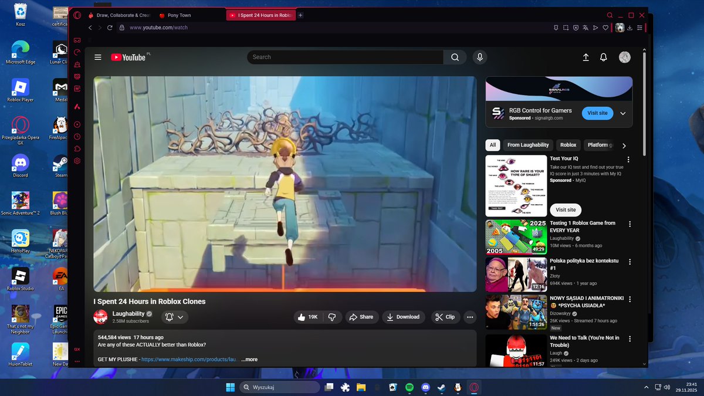Open menu for Polska polityka bez kontekstu
Screen dimensions: 704x396
tap(629, 262)
